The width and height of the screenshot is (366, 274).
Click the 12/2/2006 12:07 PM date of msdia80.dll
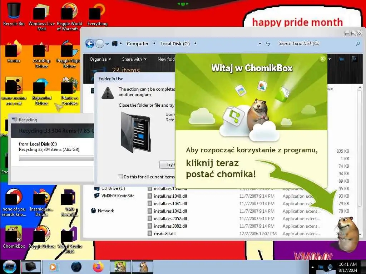258,233
